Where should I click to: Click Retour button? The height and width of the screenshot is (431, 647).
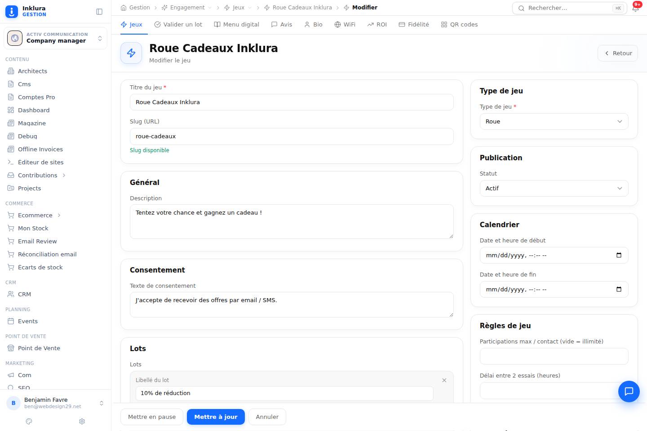coord(618,53)
